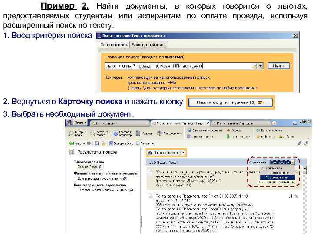This screenshot has height=235, width=313.
Task: Click the Законодательство section heading
Action: [89, 162]
